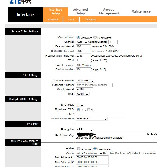Screen dimensions: 157x167
Task: Set Broadcast SSID to No
Action: coord(88,109)
